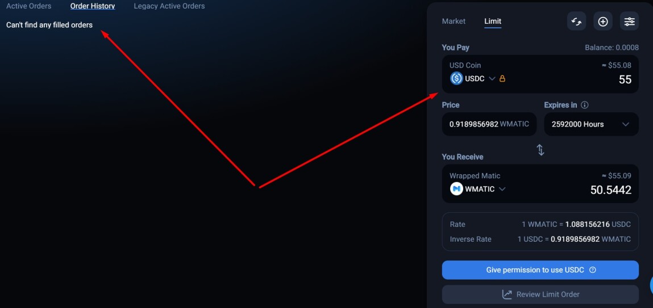Expand the USDC token selector chevron
The height and width of the screenshot is (308, 653).
(492, 78)
